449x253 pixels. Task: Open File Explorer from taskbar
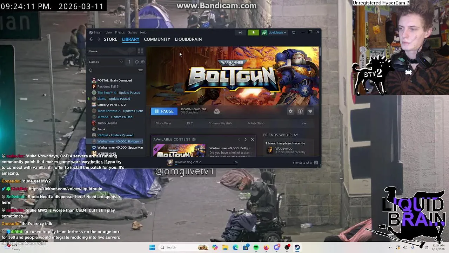(x=225, y=247)
